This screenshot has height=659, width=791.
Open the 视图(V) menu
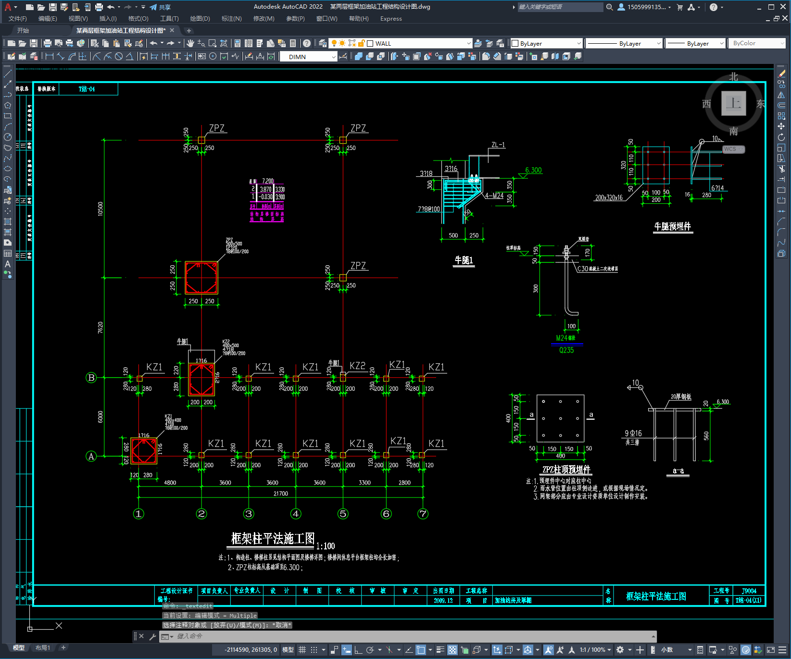78,19
